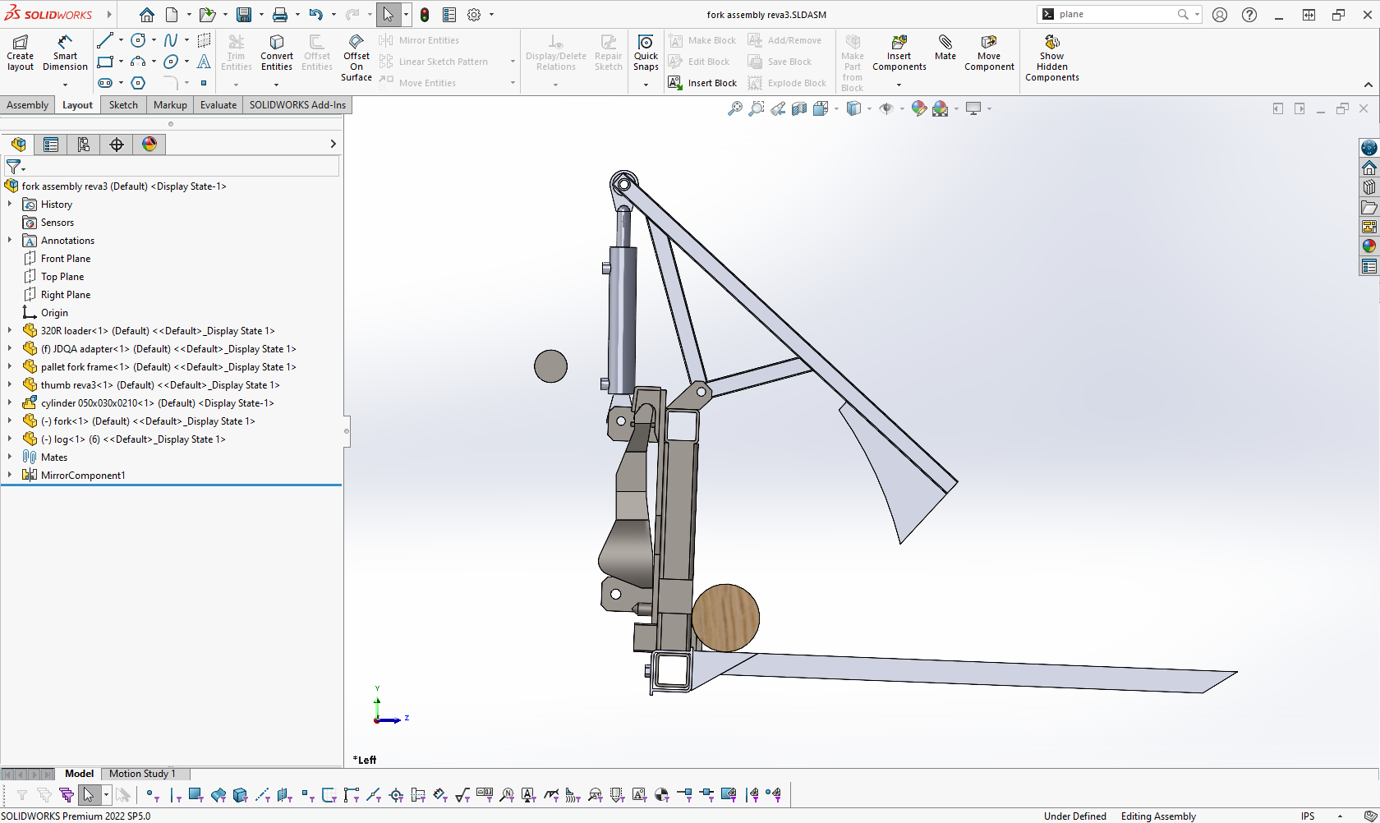
Task: Open the Options gear dropdown arrow
Action: pyautogui.click(x=492, y=15)
